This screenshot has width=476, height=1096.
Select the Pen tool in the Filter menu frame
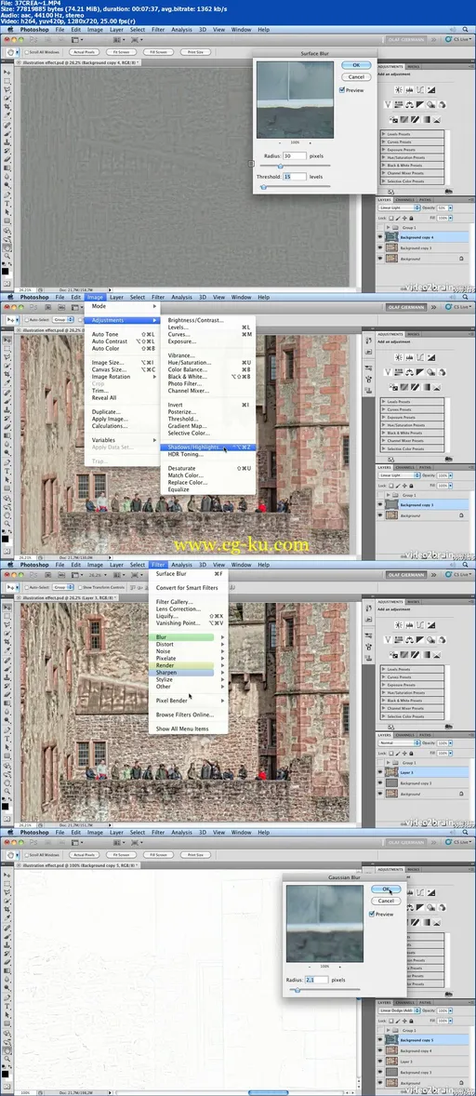[7, 729]
